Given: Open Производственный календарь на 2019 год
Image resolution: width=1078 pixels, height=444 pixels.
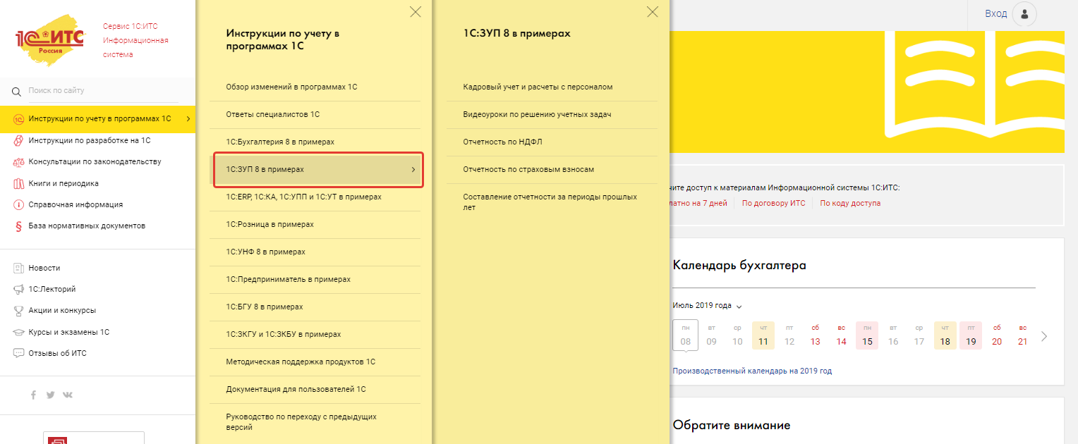Looking at the screenshot, I should pos(752,371).
